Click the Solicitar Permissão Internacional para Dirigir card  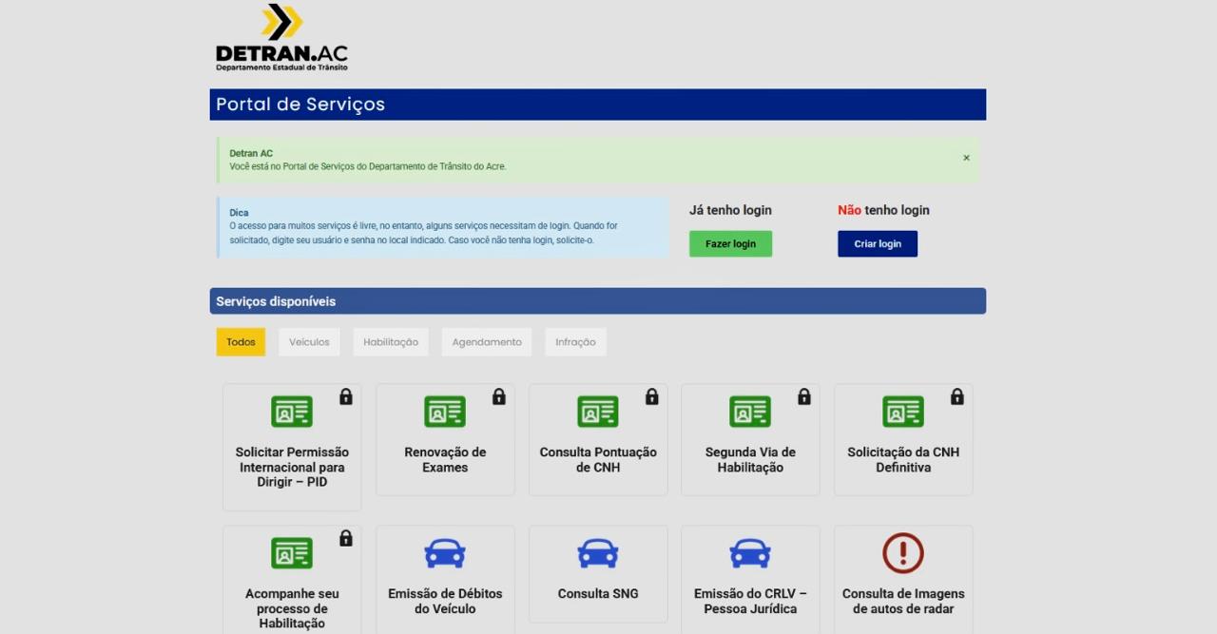(x=291, y=447)
